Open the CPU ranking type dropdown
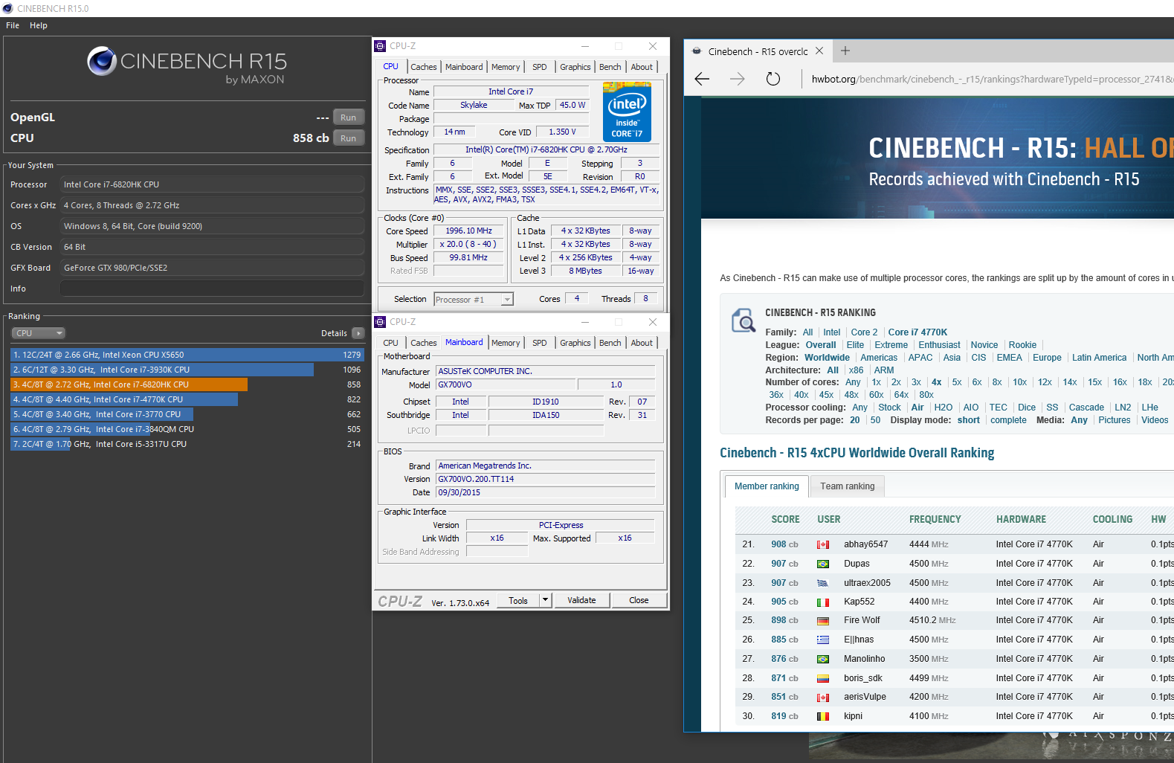This screenshot has height=763, width=1174. (x=38, y=333)
